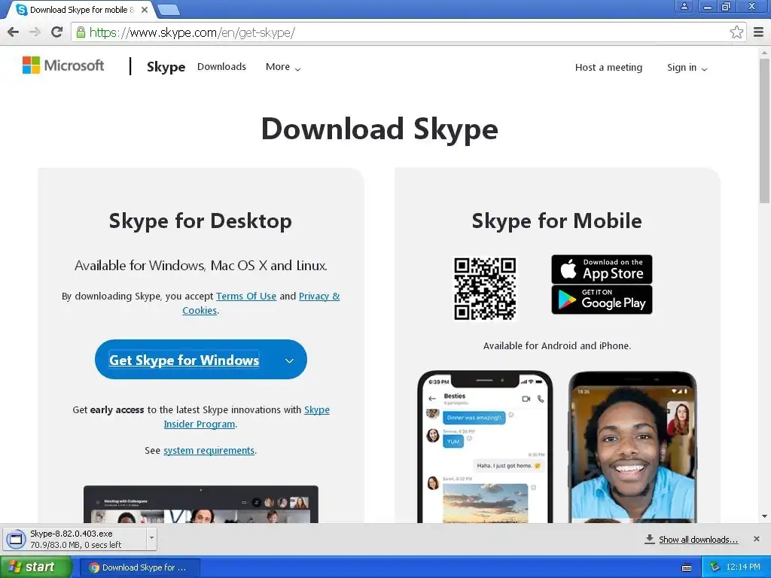Click the browser back arrow
771x578 pixels.
[x=14, y=32]
